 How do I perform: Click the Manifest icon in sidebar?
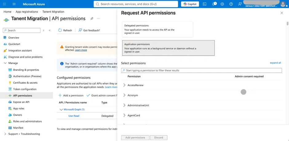point(10,128)
